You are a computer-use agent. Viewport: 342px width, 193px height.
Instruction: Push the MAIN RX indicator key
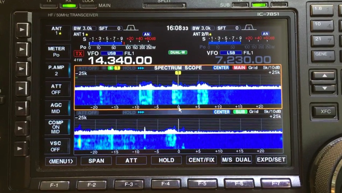click(x=69, y=5)
